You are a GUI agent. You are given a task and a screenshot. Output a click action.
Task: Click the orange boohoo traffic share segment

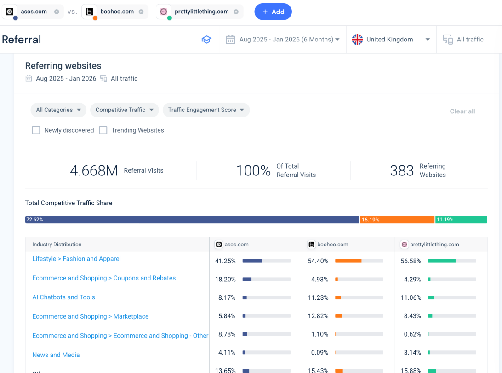click(397, 220)
